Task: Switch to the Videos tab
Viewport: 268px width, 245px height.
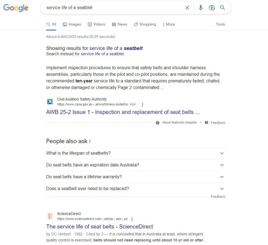Action: 96,25
